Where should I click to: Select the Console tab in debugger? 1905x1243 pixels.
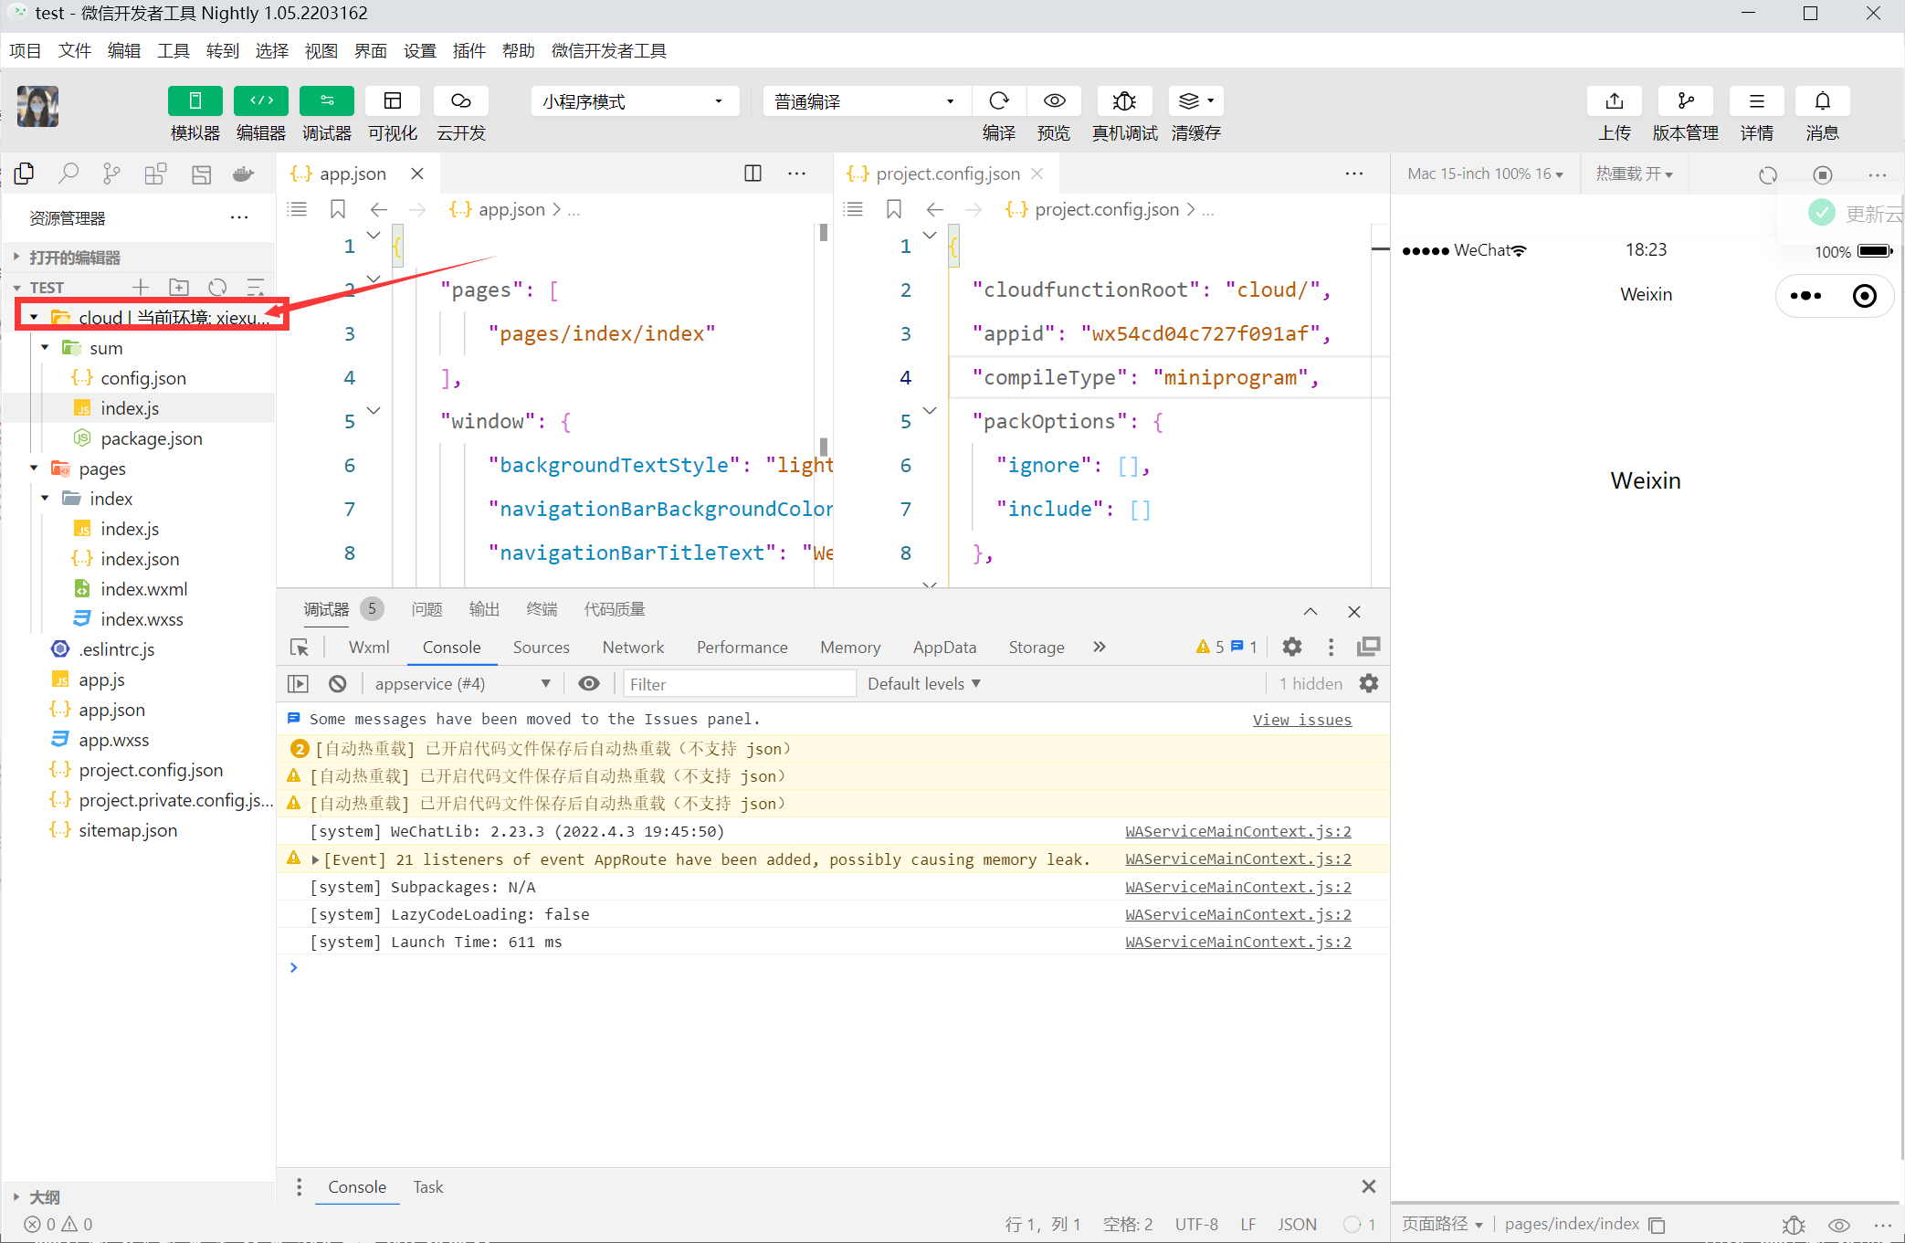(x=451, y=648)
